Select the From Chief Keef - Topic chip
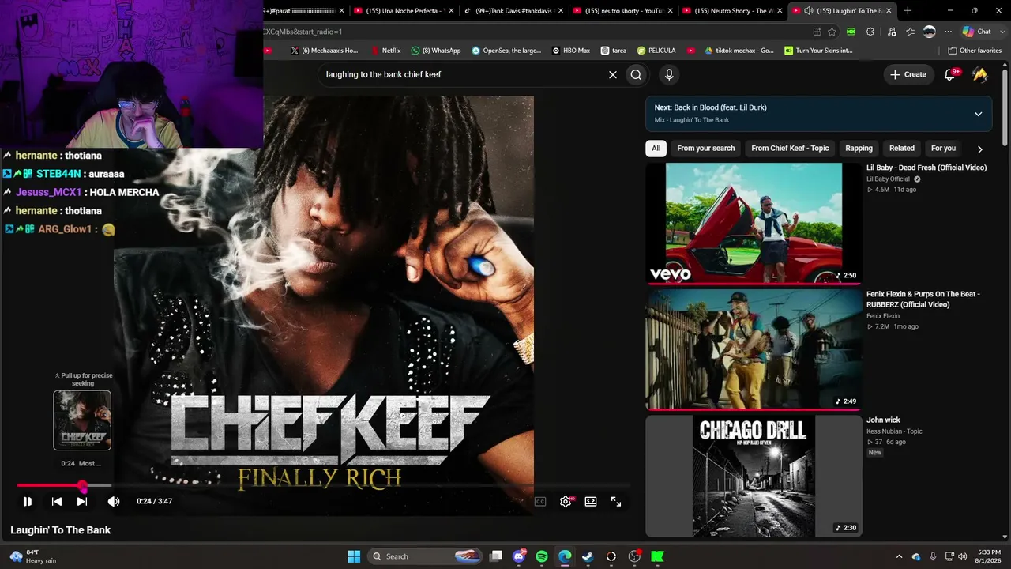Screen dimensions: 1011x569 pyautogui.click(x=790, y=149)
